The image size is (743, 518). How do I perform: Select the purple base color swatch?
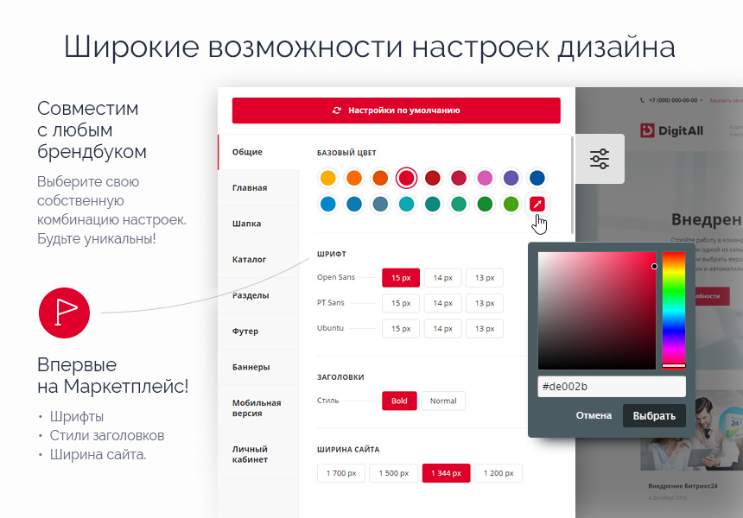(511, 178)
